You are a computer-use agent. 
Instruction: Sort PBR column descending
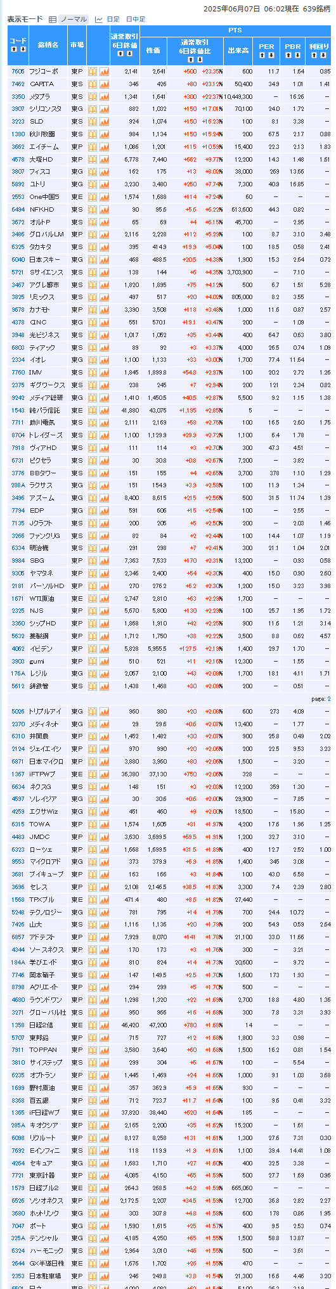coord(297,55)
